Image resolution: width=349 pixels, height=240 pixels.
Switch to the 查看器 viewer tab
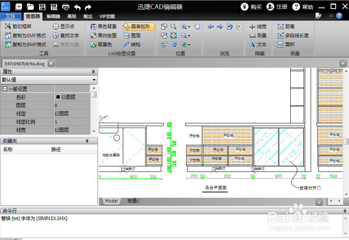coord(33,16)
